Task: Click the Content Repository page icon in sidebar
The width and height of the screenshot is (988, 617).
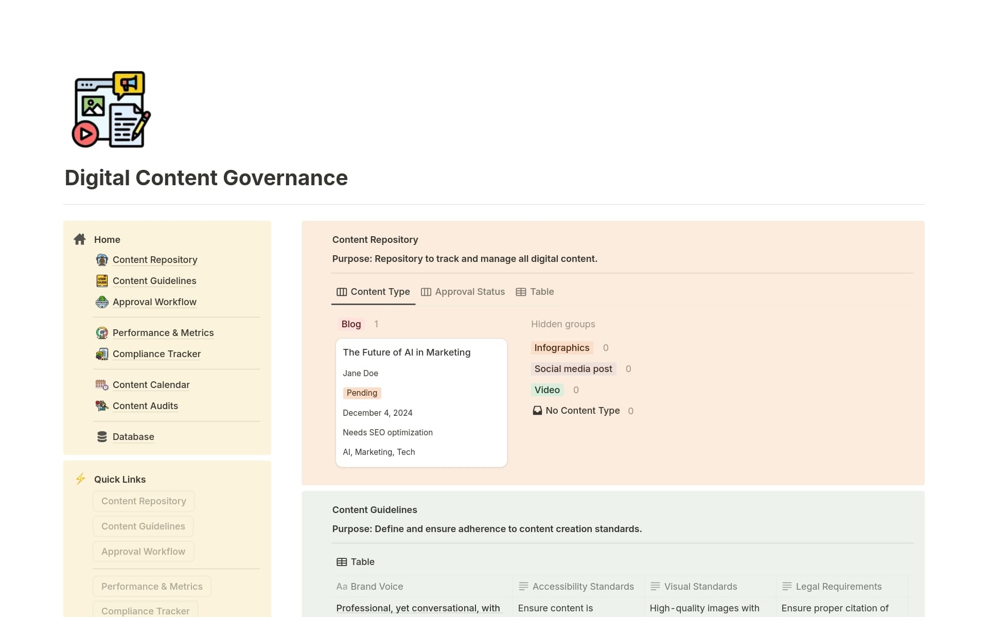Action: pyautogui.click(x=102, y=260)
